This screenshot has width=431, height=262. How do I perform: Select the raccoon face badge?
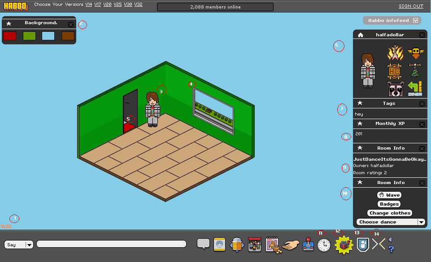(396, 89)
